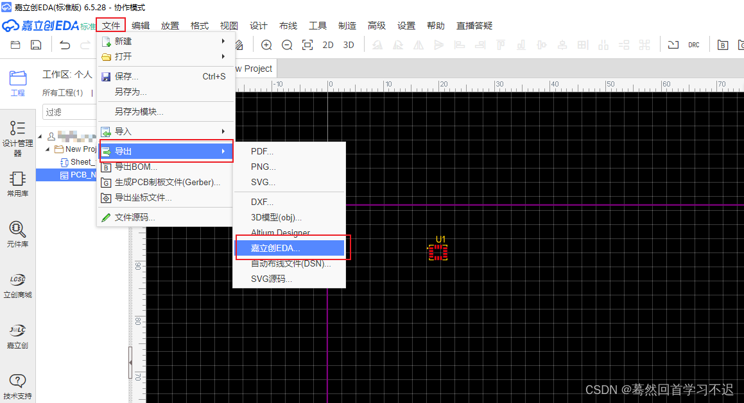The height and width of the screenshot is (403, 744).
Task: Open the 设计管理器 design manager
Action: 17,138
